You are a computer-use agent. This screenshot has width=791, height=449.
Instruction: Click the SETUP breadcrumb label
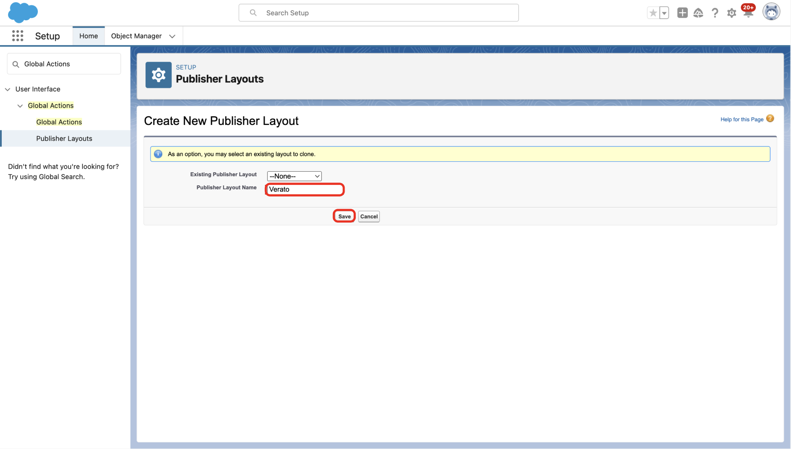pos(186,67)
